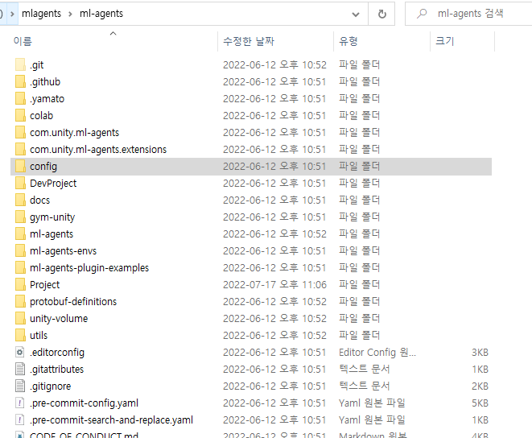532x438 pixels.
Task: Select the .gitattributes file name
Action: click(x=56, y=370)
